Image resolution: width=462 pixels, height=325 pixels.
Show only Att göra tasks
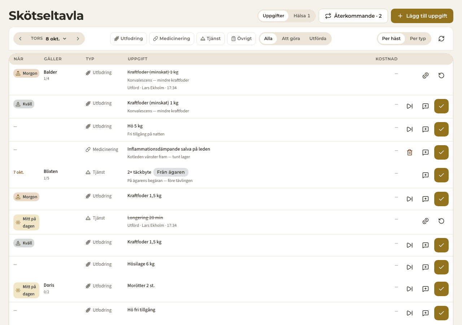click(291, 39)
